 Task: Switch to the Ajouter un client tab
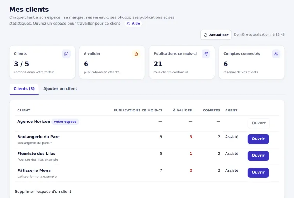click(60, 89)
